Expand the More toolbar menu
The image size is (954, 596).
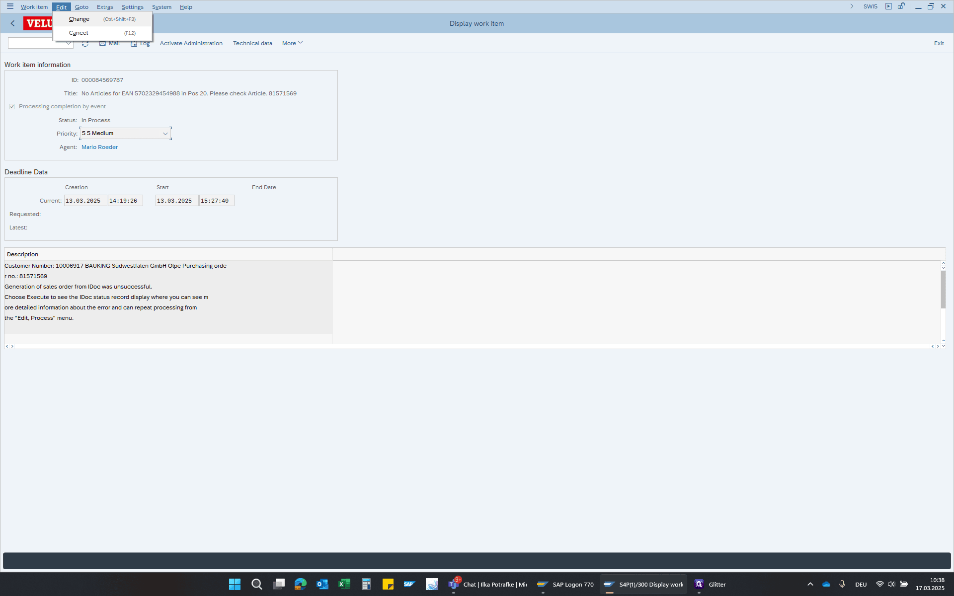292,43
